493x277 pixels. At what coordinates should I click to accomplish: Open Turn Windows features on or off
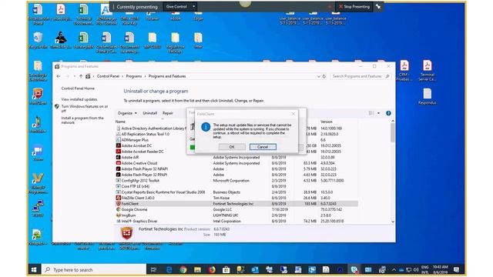84,108
